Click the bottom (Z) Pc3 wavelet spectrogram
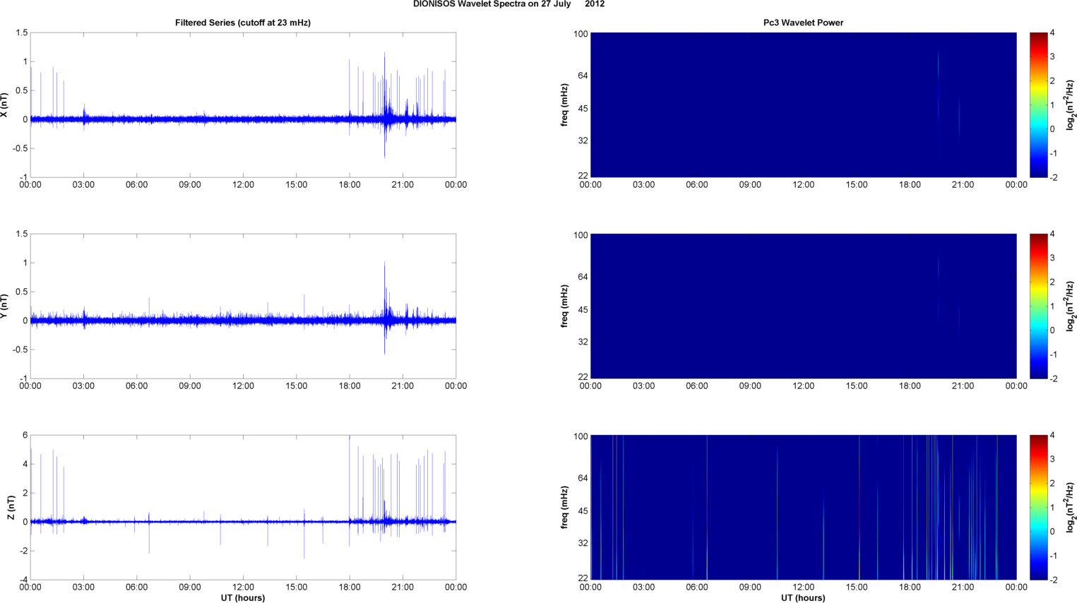Screen dimensions: 1077x603 [803, 508]
